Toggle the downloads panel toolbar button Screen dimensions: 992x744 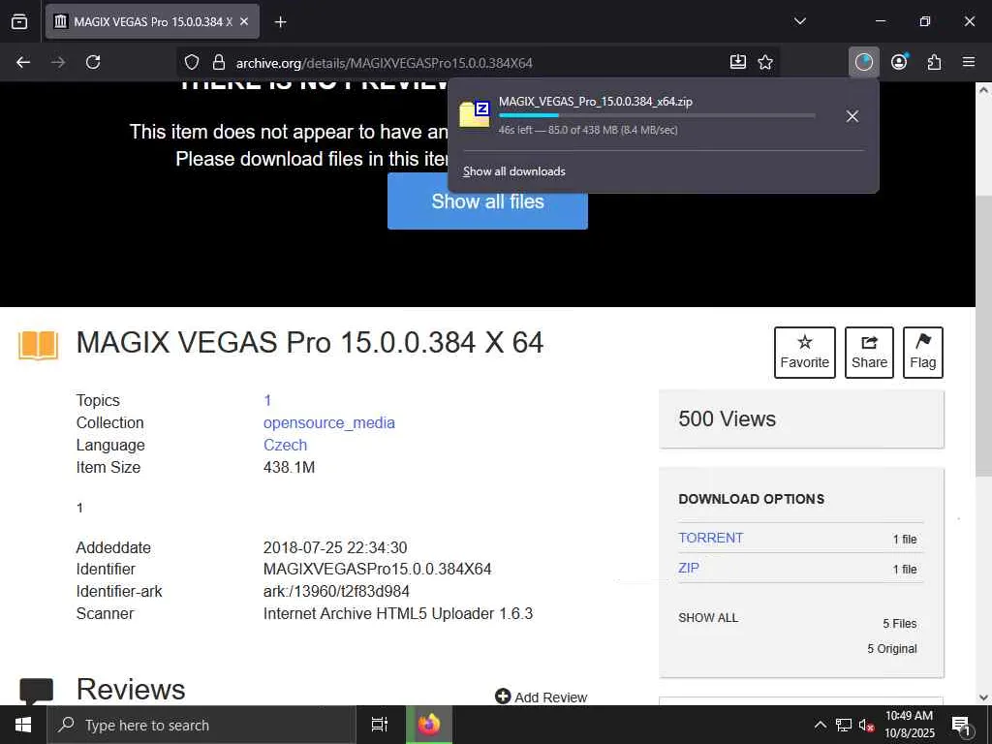tap(863, 62)
